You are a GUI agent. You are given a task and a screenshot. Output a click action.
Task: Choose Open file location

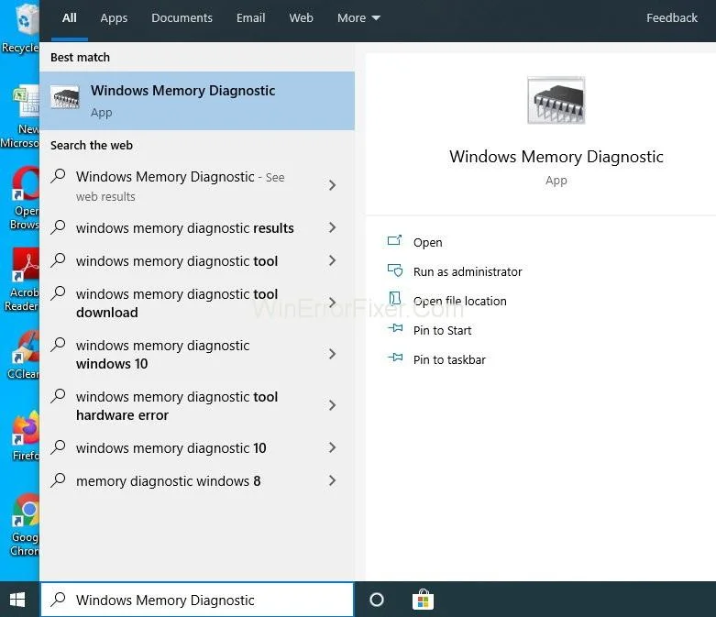click(x=460, y=301)
